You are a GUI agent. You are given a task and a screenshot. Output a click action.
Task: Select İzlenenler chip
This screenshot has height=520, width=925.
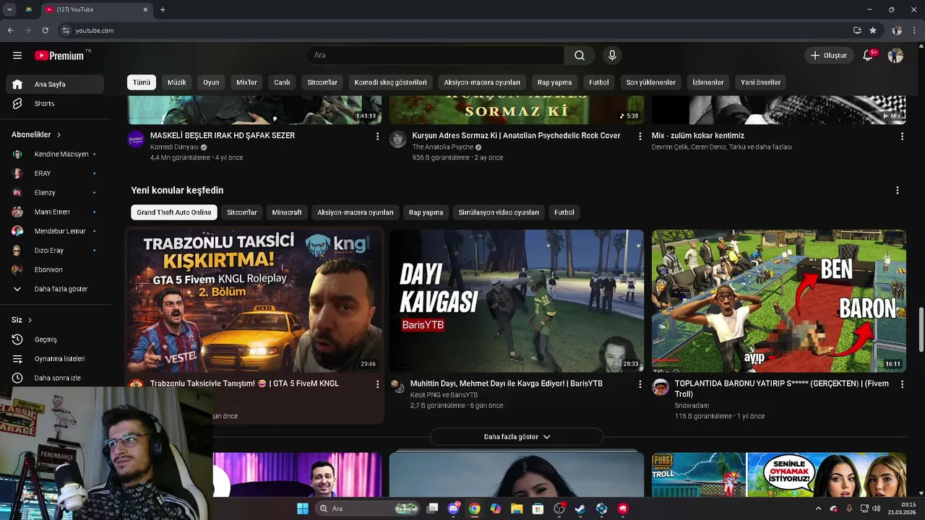point(707,82)
